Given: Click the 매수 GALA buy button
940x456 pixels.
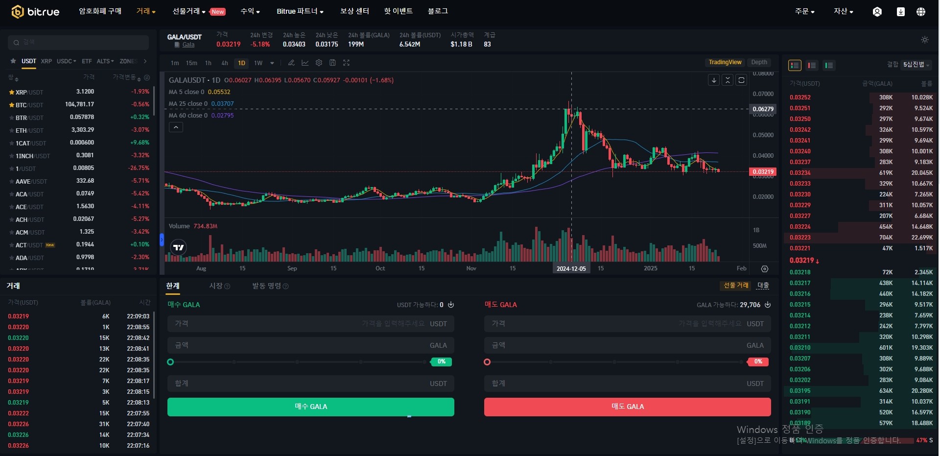Looking at the screenshot, I should point(311,407).
